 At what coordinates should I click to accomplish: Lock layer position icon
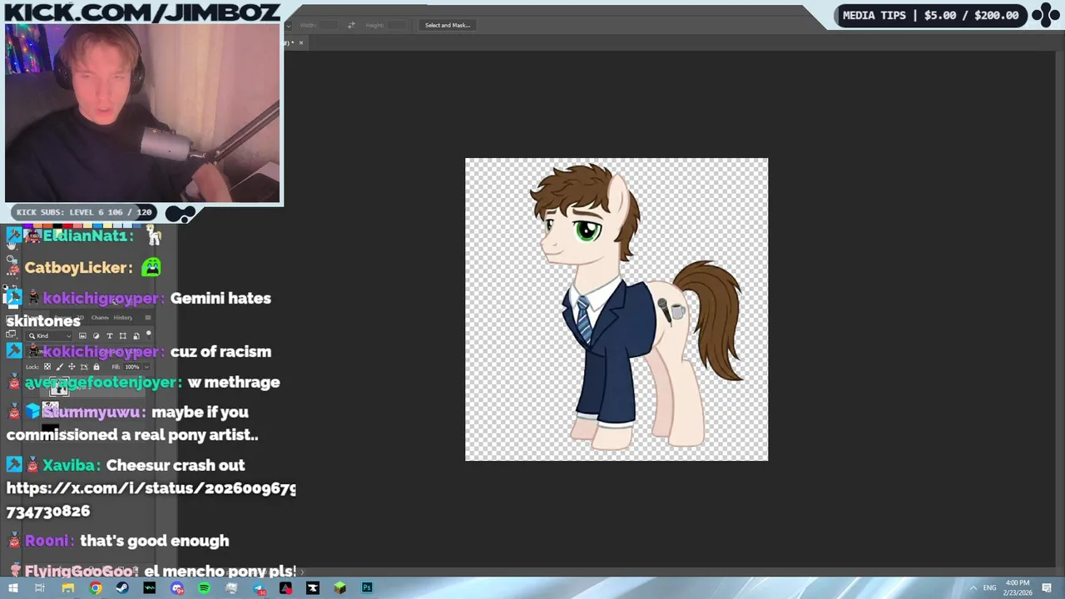pyautogui.click(x=72, y=367)
